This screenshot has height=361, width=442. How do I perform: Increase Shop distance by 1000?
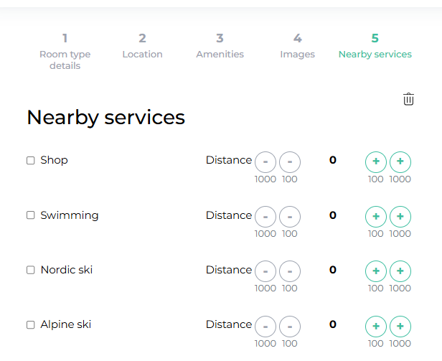tap(400, 161)
